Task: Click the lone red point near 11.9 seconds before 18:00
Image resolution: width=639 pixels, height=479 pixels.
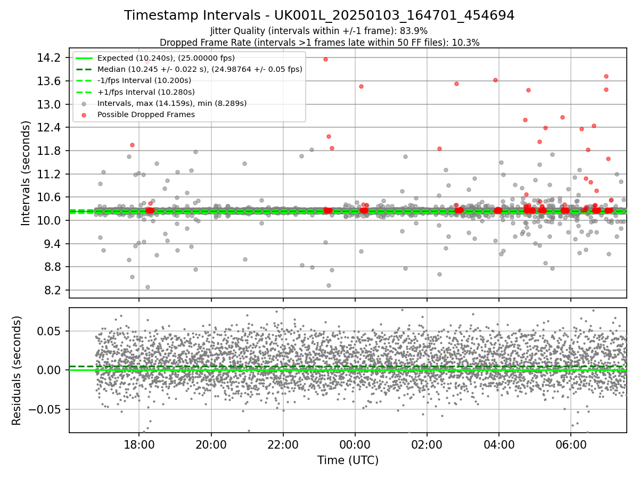Action: pyautogui.click(x=132, y=145)
